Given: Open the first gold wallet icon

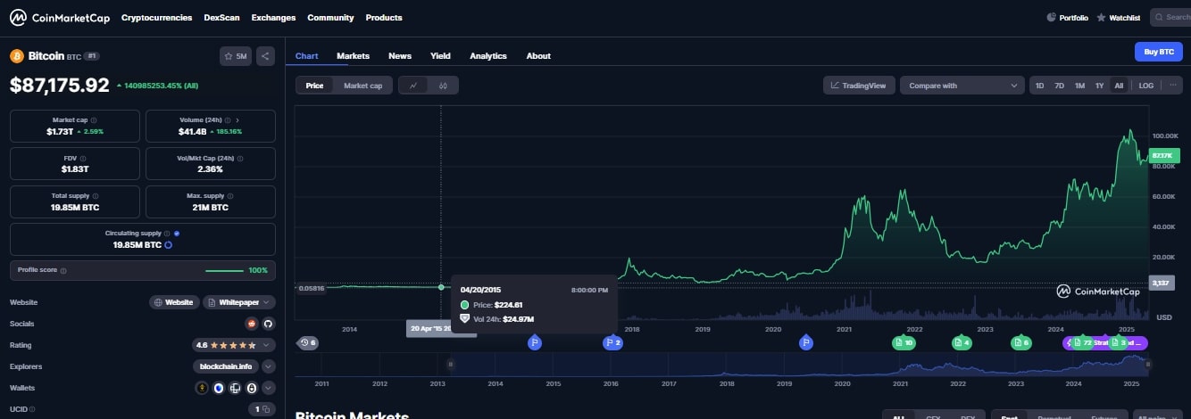Looking at the screenshot, I should [x=203, y=388].
